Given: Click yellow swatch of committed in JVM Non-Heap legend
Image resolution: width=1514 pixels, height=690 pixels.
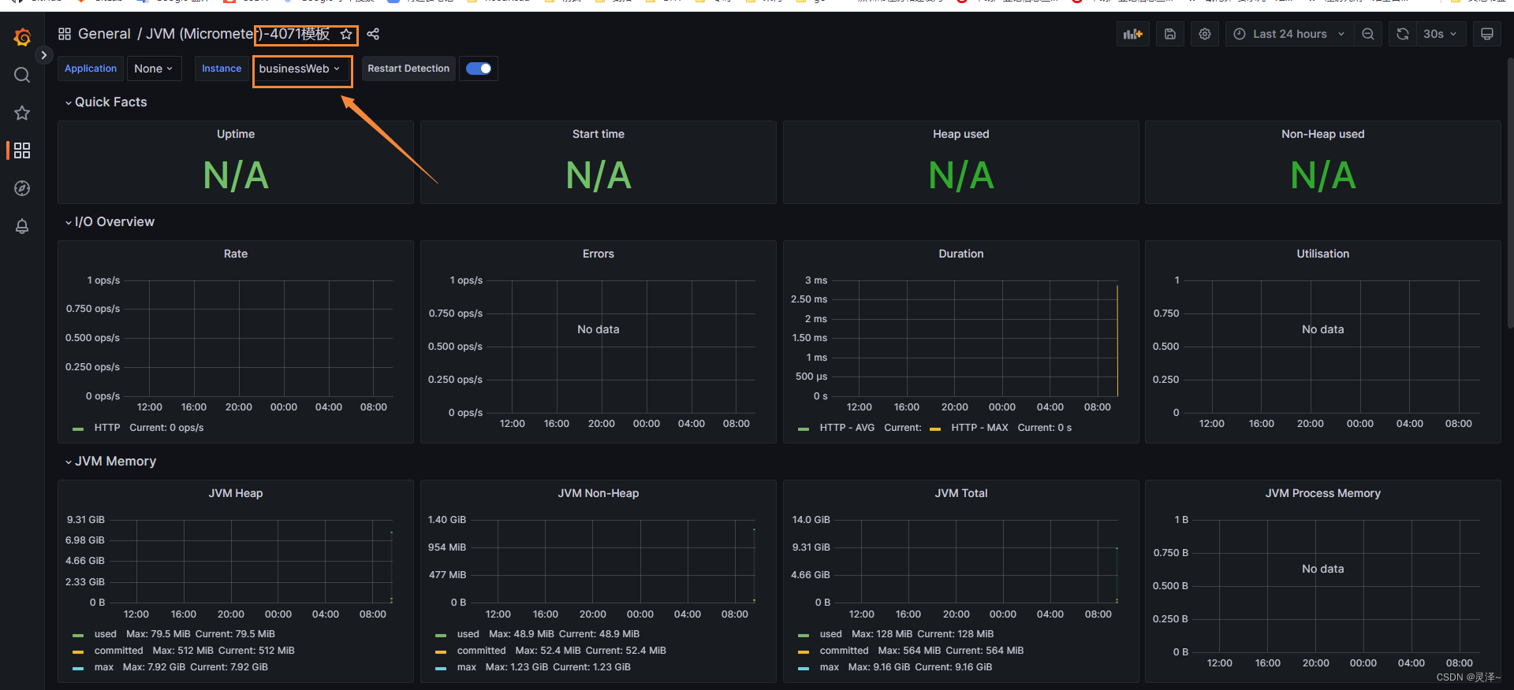Looking at the screenshot, I should [441, 651].
